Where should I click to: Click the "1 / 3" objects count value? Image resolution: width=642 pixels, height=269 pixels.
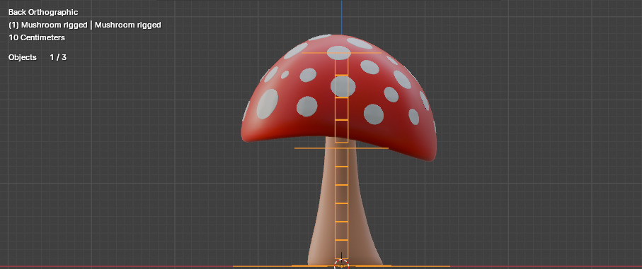[x=58, y=58]
